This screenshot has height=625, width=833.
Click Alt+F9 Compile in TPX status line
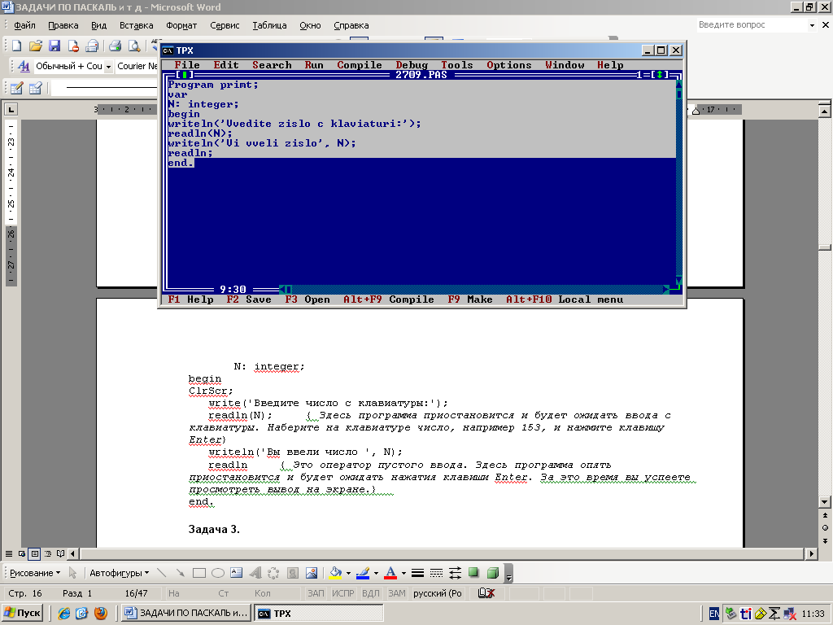[388, 299]
